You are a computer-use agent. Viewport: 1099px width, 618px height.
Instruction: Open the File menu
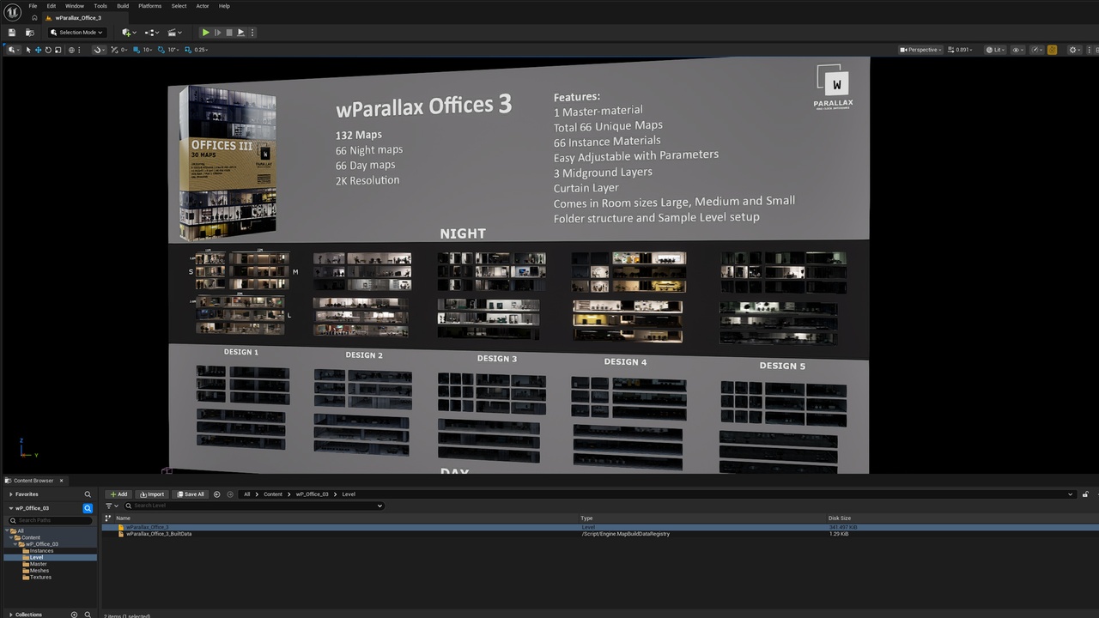[x=33, y=6]
